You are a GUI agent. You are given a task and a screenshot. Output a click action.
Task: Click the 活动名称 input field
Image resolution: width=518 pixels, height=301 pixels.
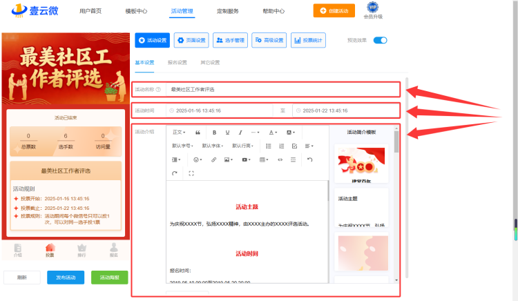282,90
